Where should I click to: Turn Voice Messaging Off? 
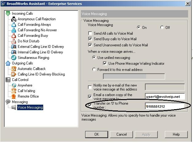tap(162, 27)
